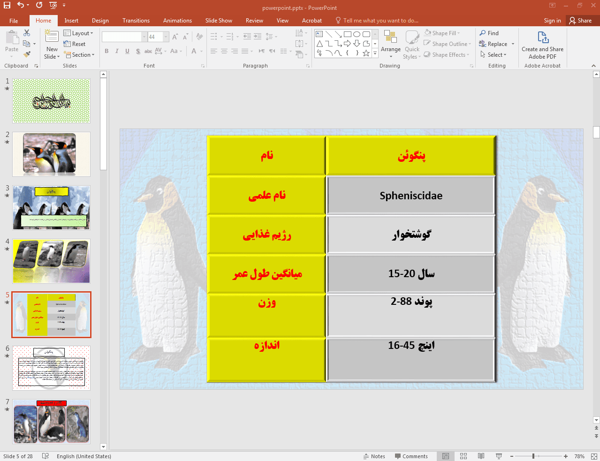Open the Layout dropdown
The height and width of the screenshot is (461, 600).
click(x=78, y=33)
